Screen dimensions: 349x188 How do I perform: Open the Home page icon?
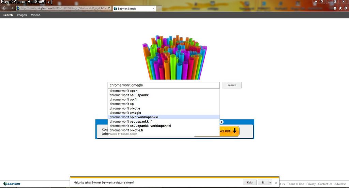point(335,8)
